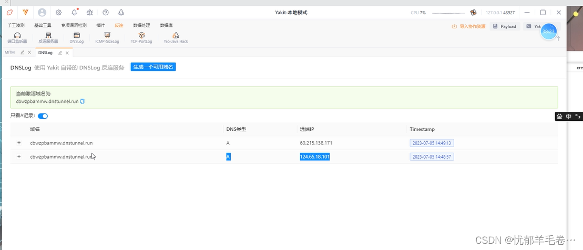Close the DNSLog tab
Image resolution: width=583 pixels, height=250 pixels.
(67, 53)
